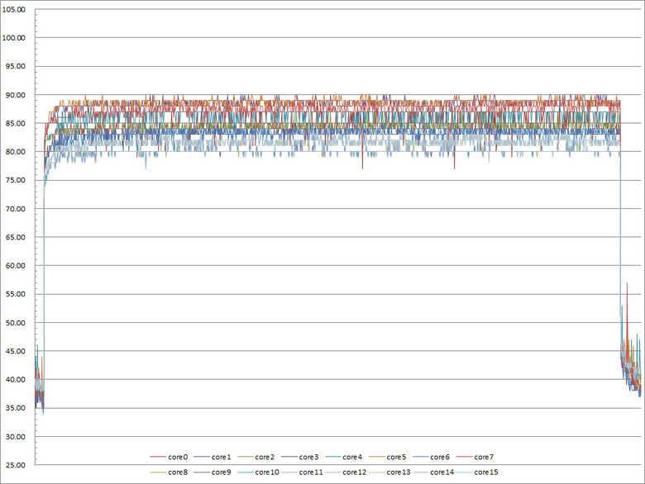Select the core0 legend entry
Viewport: 645px width, 484px height.
point(169,457)
